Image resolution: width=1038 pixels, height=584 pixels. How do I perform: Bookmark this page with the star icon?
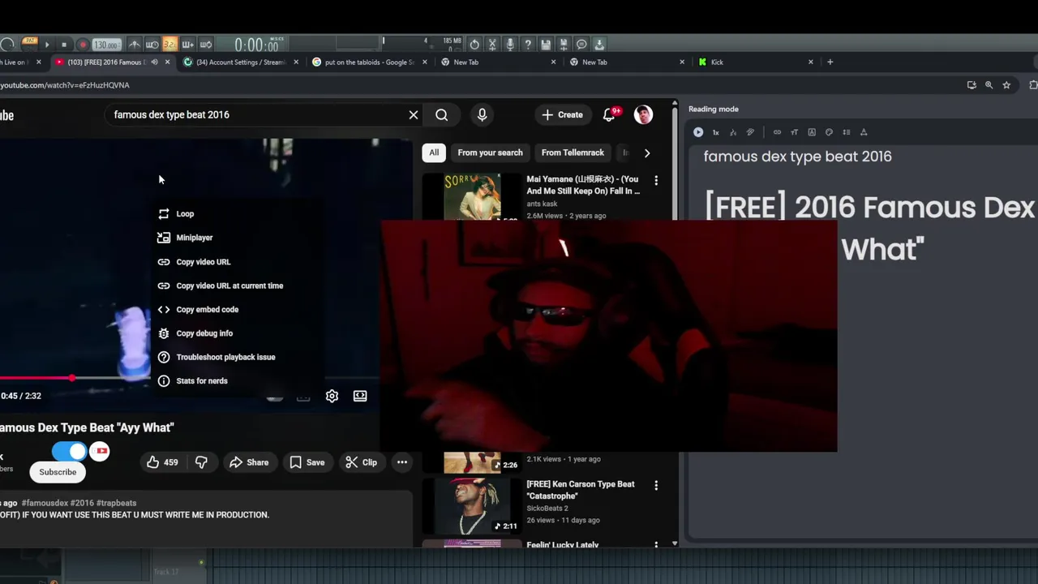point(1006,85)
